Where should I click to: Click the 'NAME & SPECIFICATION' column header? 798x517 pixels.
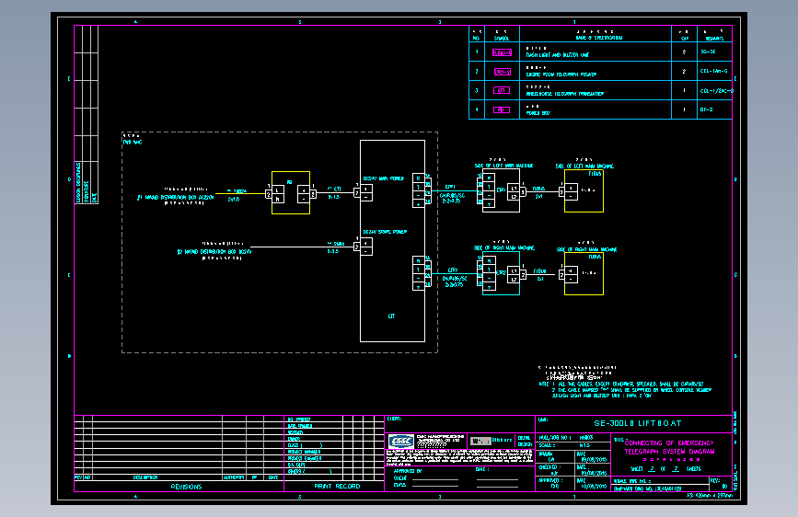pyautogui.click(x=598, y=38)
